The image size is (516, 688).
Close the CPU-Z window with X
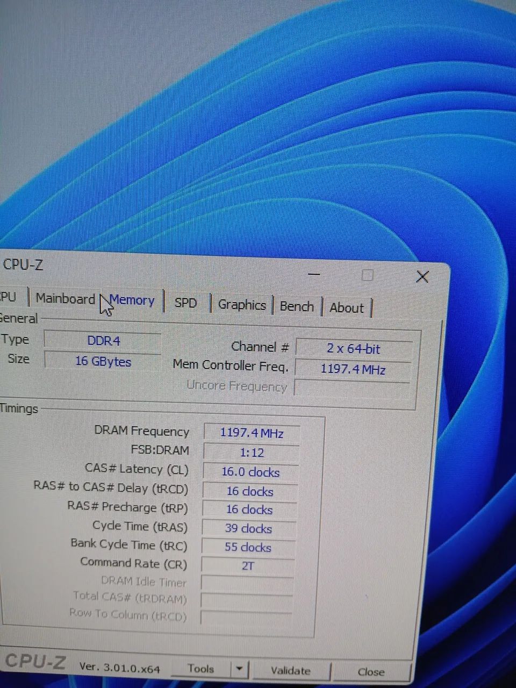click(422, 277)
